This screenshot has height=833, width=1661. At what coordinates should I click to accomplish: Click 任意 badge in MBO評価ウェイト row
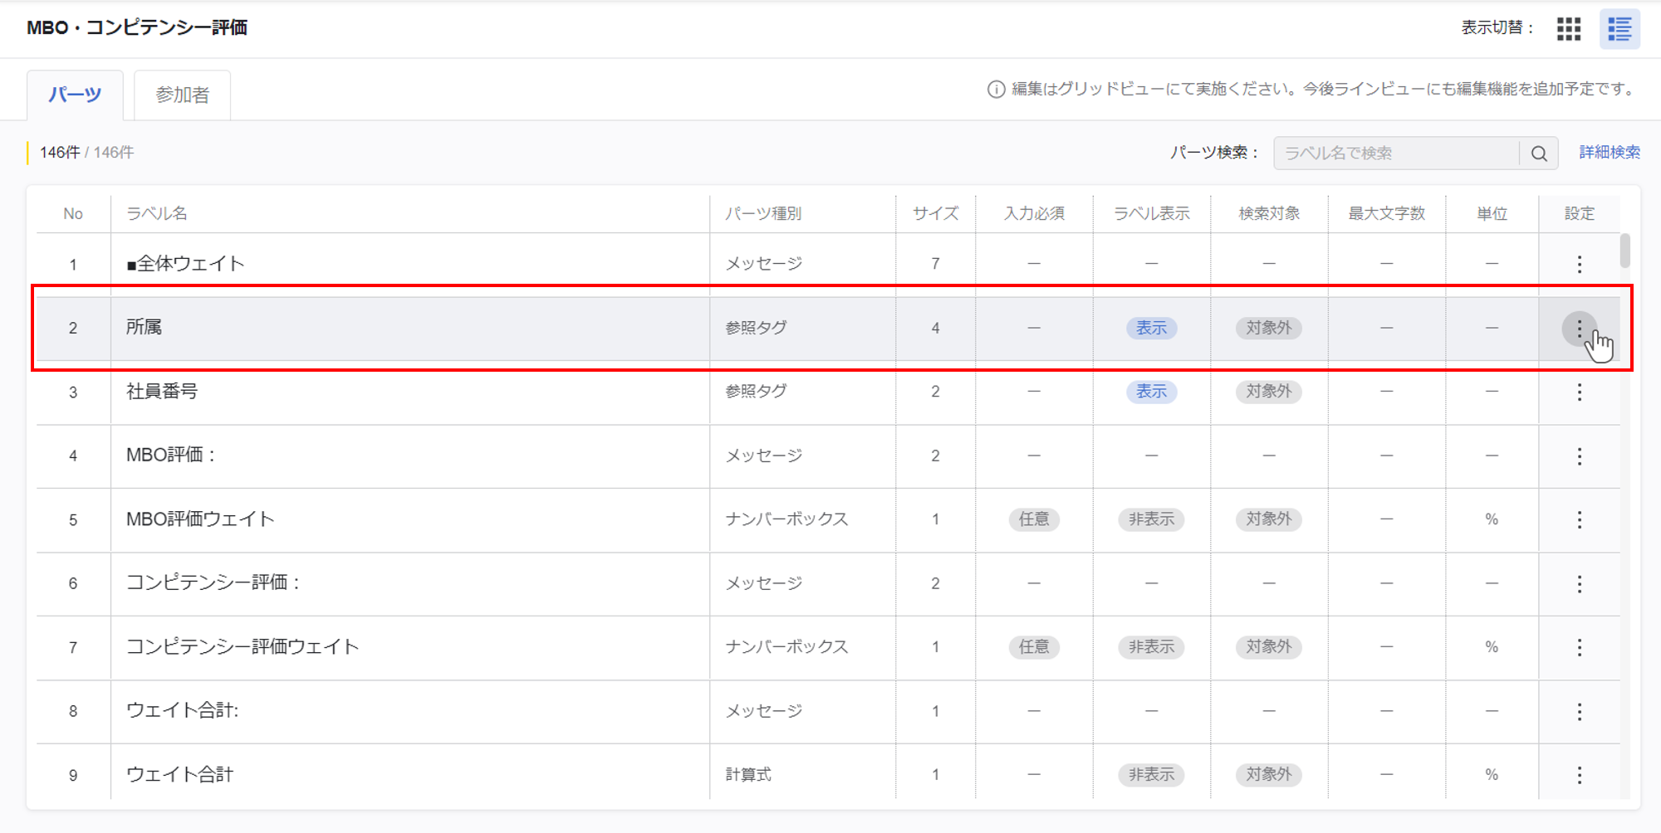(1033, 519)
